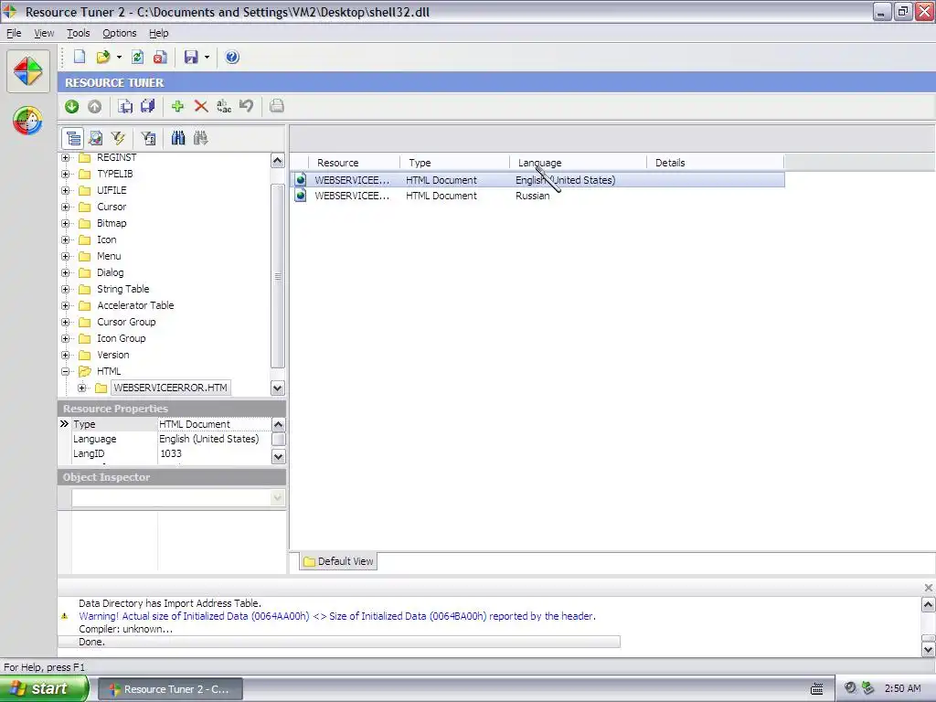Toggle the resource tree view mode icon

tap(73, 139)
